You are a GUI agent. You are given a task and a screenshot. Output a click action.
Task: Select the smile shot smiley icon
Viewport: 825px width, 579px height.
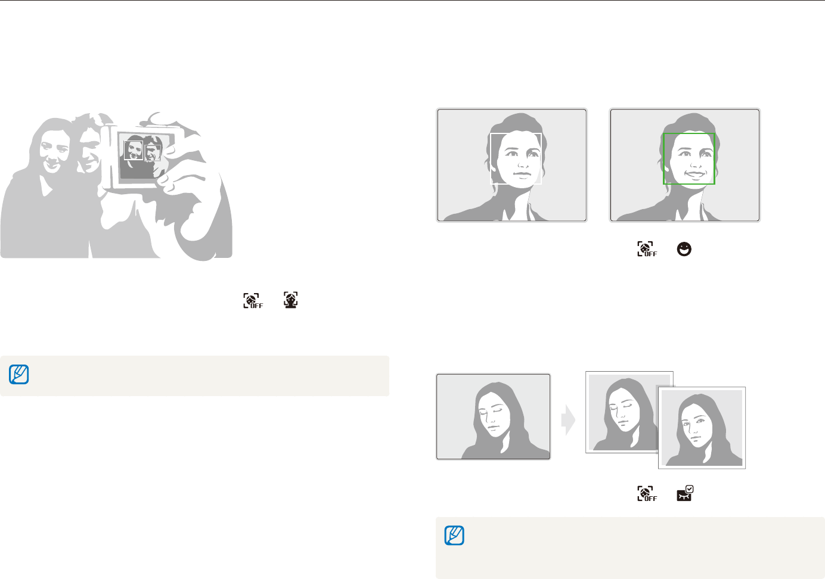(x=684, y=249)
